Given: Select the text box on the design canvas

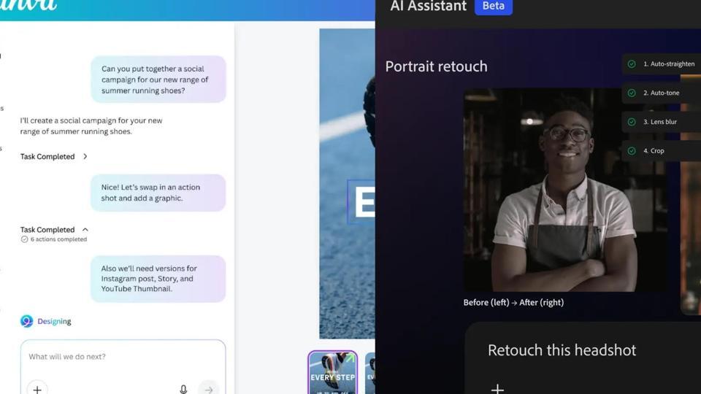Looking at the screenshot, I should 361,202.
